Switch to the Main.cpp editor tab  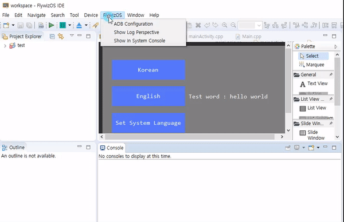(249, 37)
